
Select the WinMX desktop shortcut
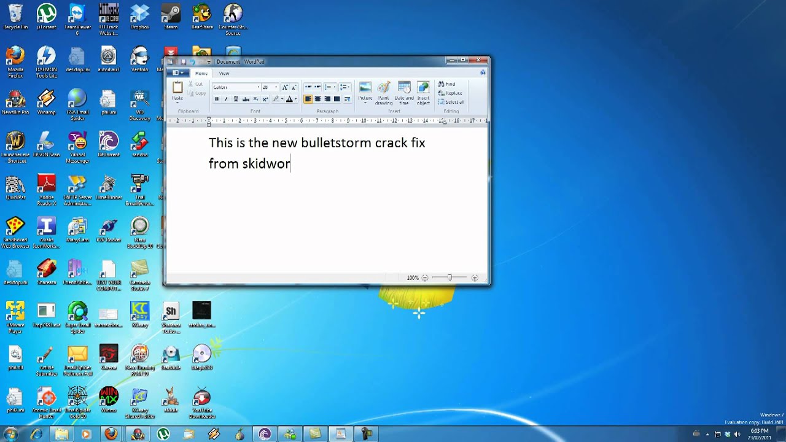(x=109, y=399)
